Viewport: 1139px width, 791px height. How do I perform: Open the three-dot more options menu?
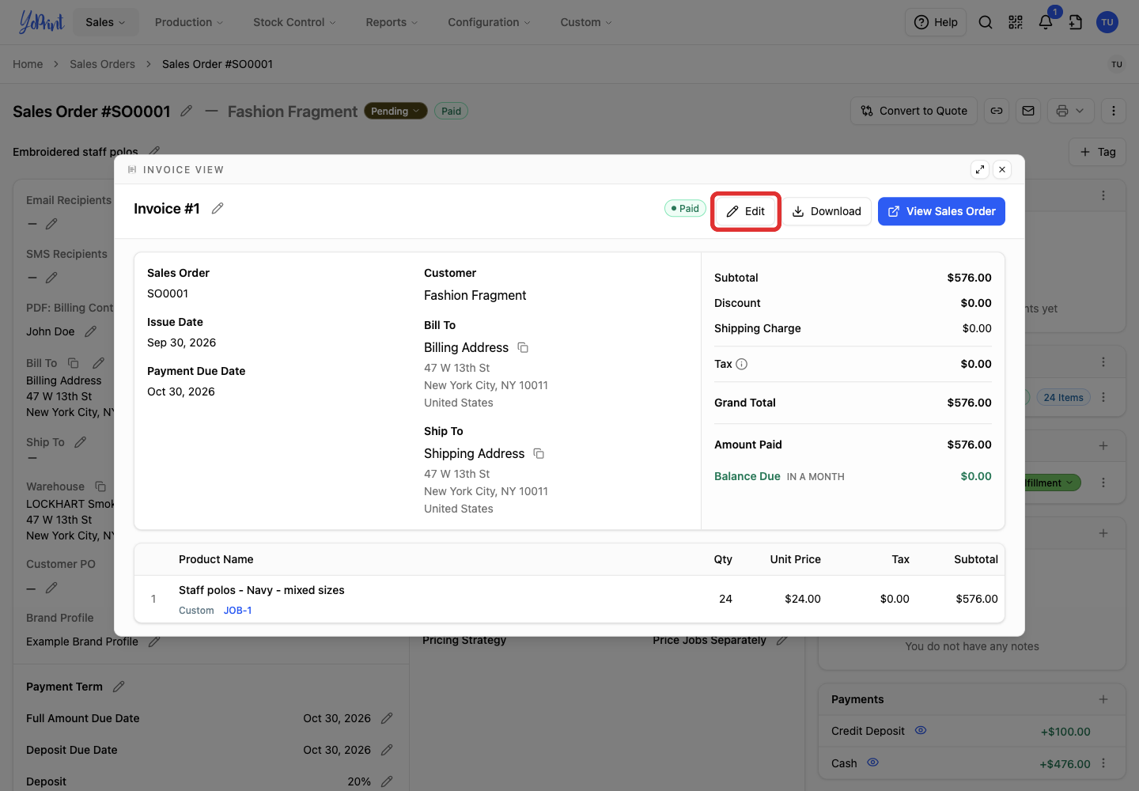point(1114,111)
